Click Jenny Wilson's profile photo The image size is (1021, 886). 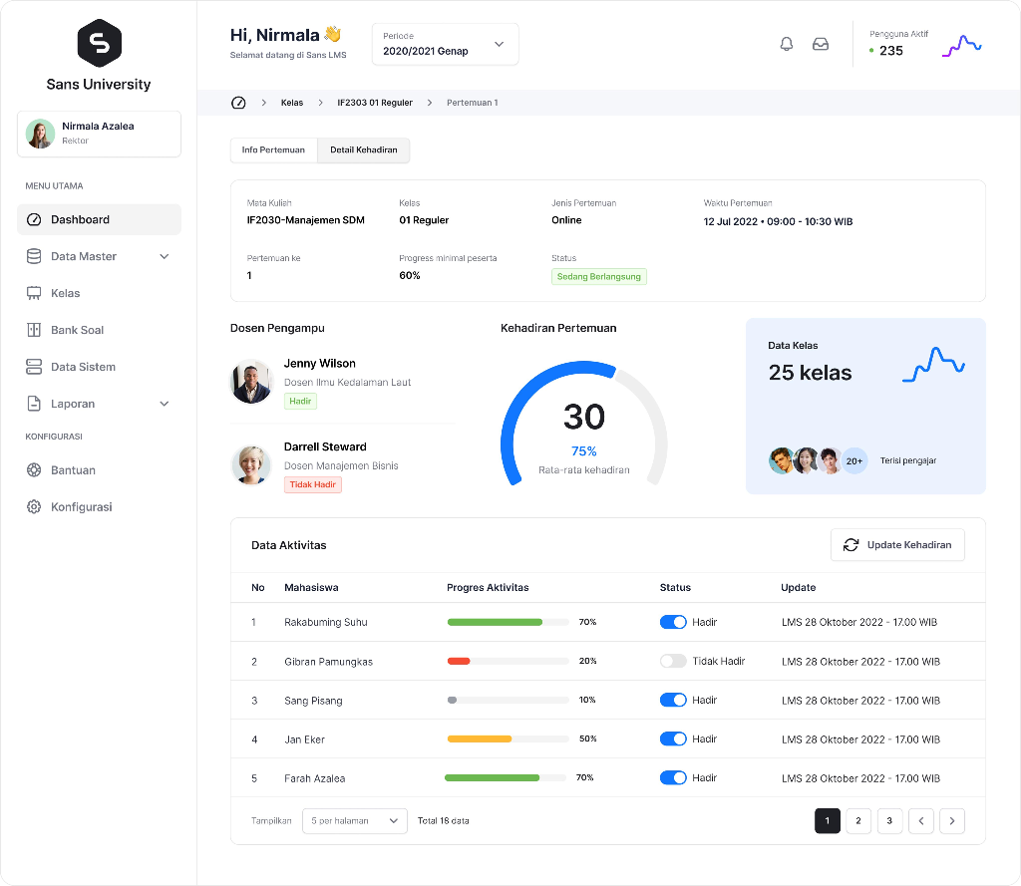251,382
